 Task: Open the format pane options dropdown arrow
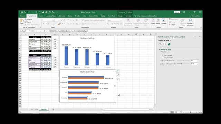195,37
